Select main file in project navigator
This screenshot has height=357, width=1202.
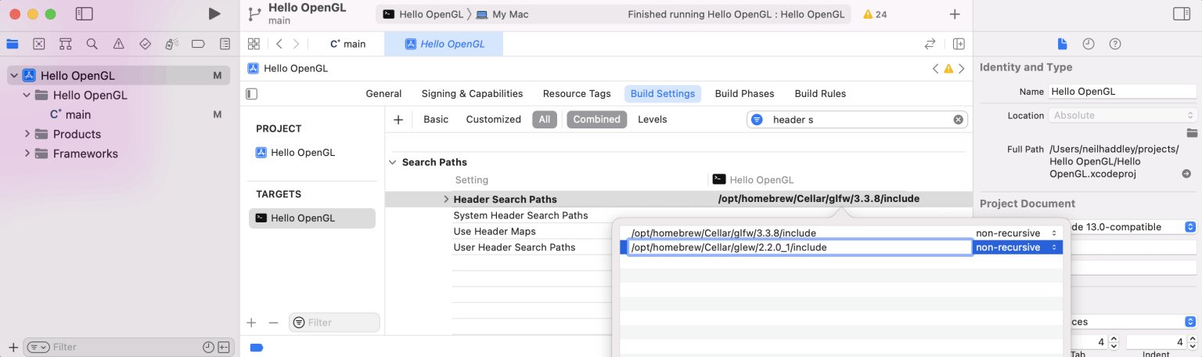pyautogui.click(x=78, y=114)
